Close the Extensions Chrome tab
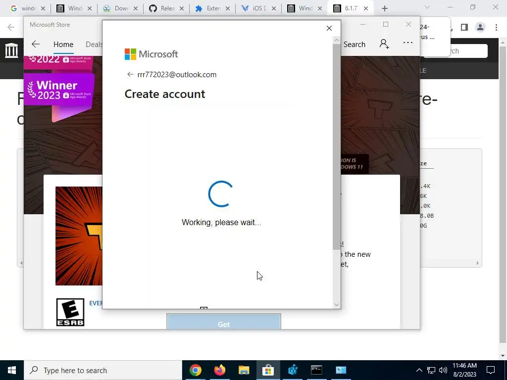The image size is (507, 380). [x=228, y=9]
